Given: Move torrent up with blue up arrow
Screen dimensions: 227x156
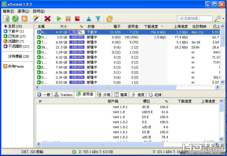Looking at the screenshot, I should point(89,19).
